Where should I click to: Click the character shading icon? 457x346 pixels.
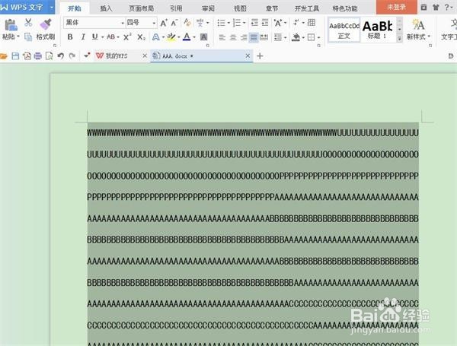203,37
